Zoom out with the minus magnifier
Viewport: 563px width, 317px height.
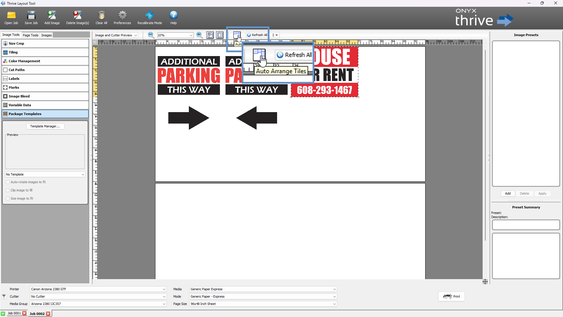151,35
